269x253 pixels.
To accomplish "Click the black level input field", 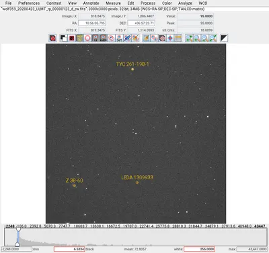I will point(69,249).
